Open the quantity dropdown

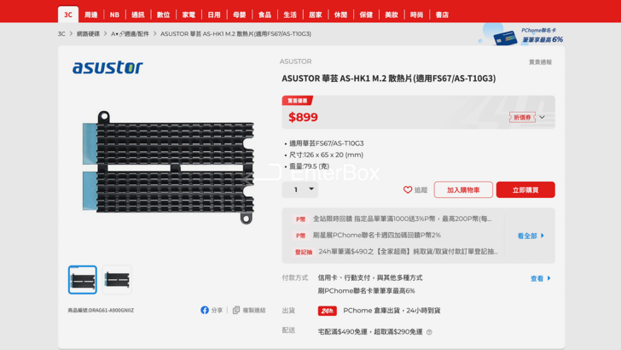(299, 190)
